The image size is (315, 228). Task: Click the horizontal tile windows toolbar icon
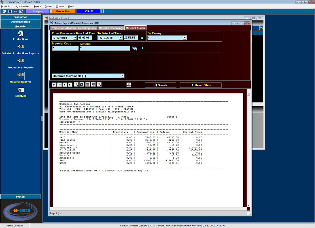(x=10, y=11)
